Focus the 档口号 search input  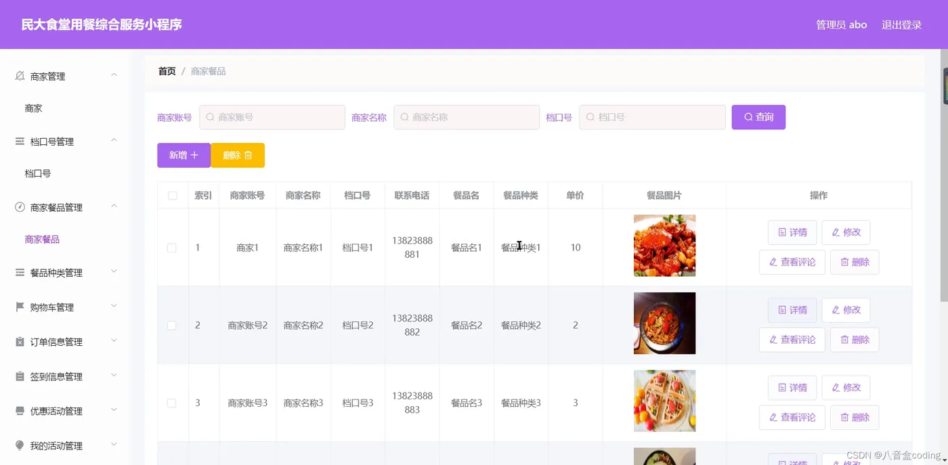pos(652,117)
